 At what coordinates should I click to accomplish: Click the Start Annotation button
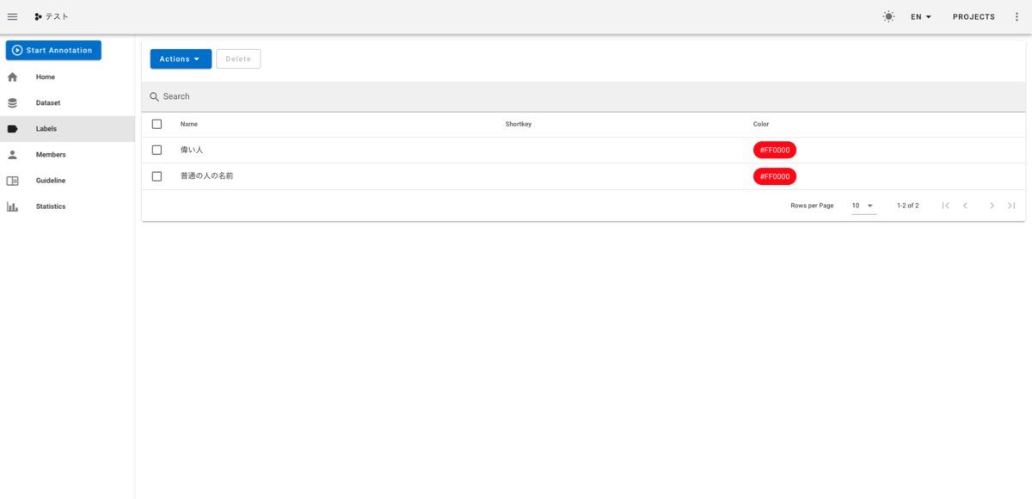53,51
